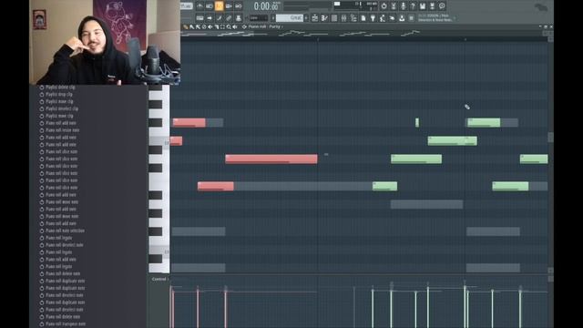The height and width of the screenshot is (328, 583).
Task: Open the Control lane selector
Action: tap(159, 279)
